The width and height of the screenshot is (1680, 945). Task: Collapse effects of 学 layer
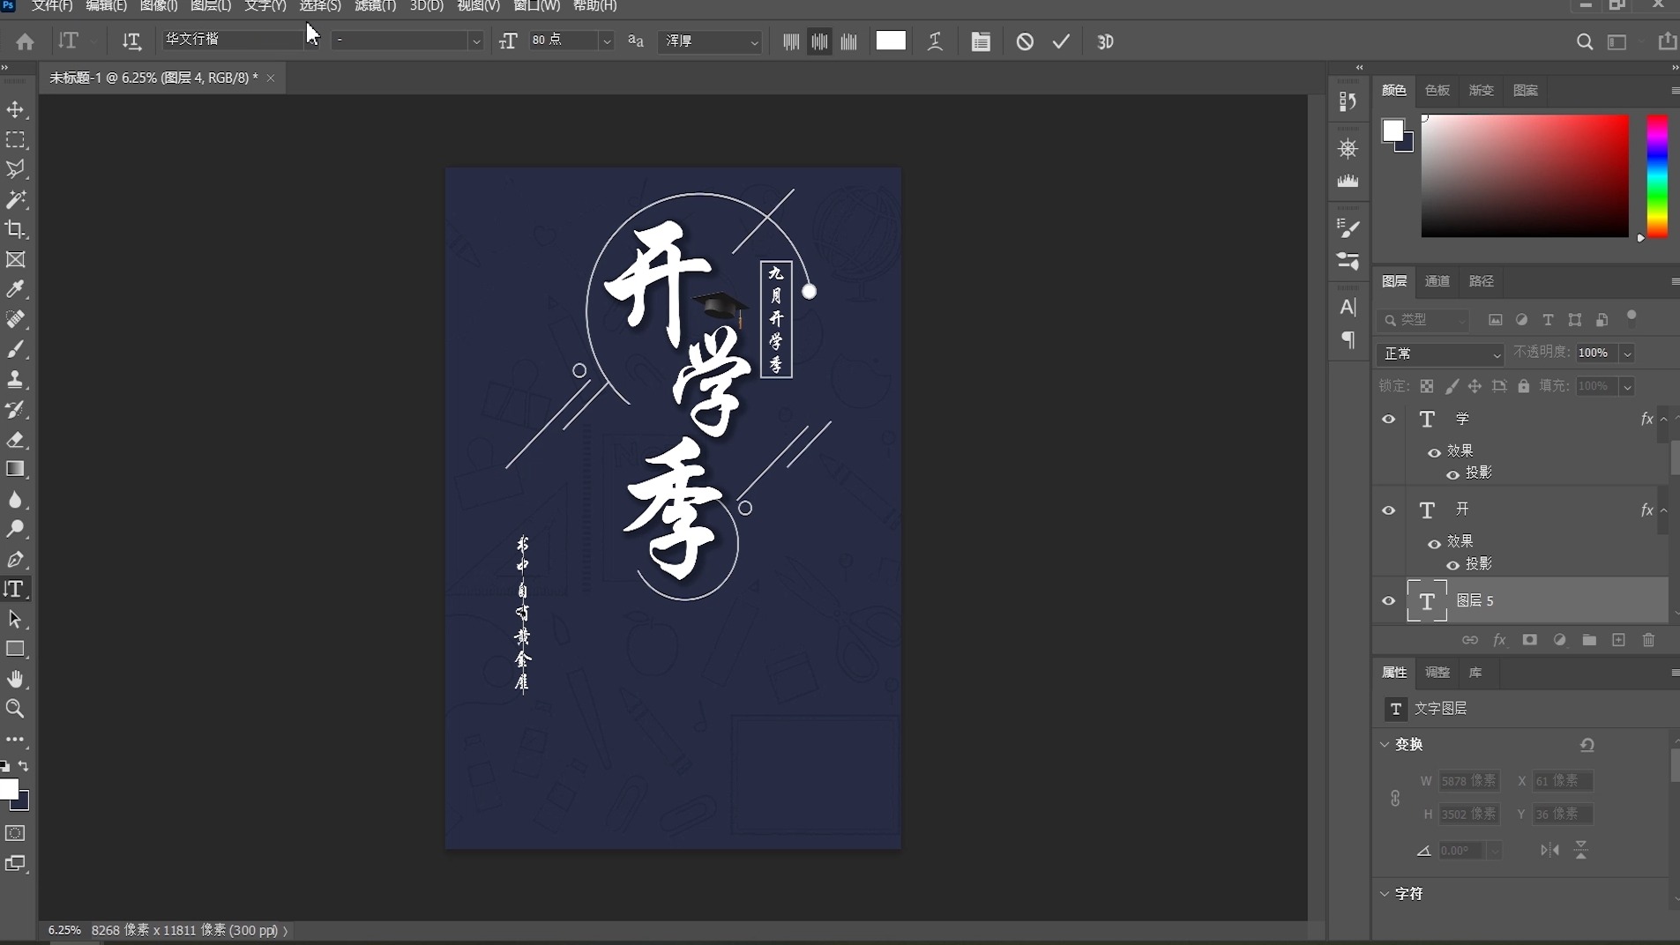[x=1664, y=420]
